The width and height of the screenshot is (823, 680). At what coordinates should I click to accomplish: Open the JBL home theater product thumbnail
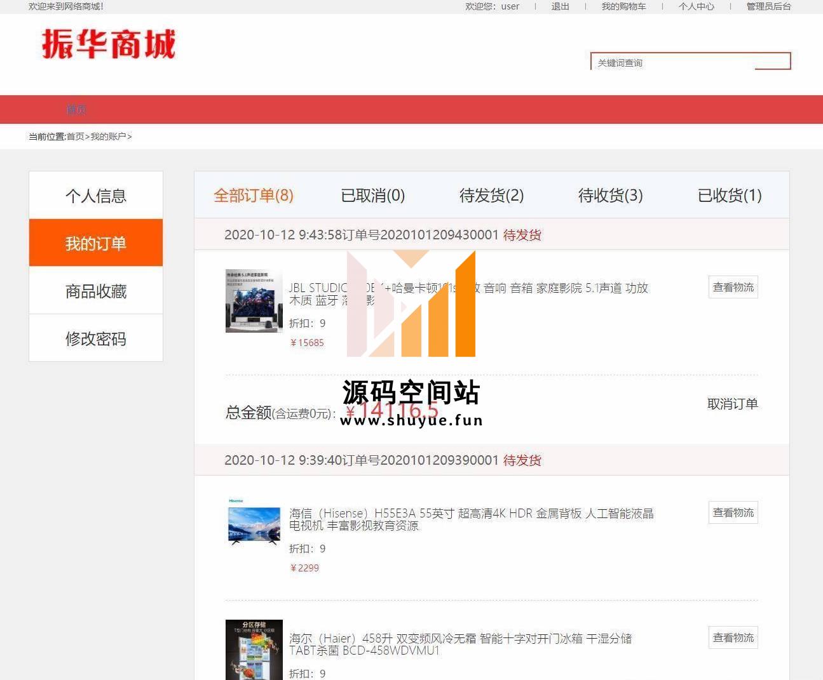point(254,300)
